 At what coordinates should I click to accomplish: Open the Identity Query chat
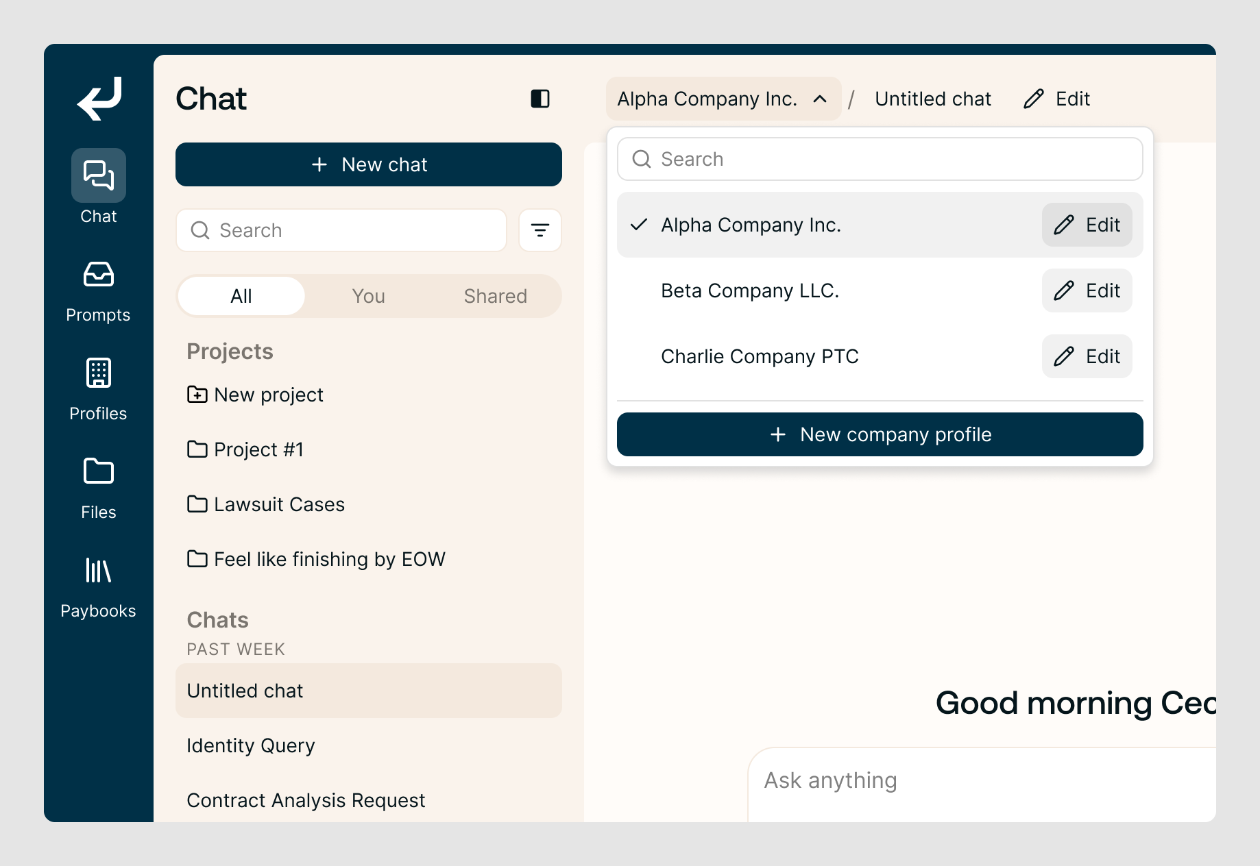pyautogui.click(x=369, y=745)
